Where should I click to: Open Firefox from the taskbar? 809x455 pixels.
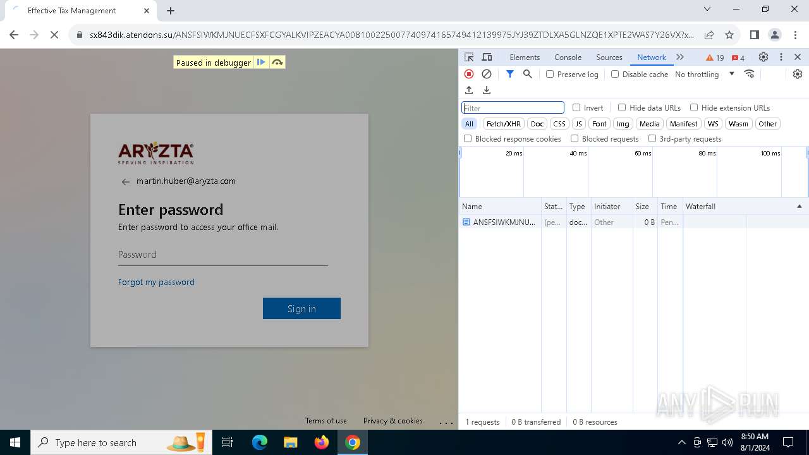[322, 442]
